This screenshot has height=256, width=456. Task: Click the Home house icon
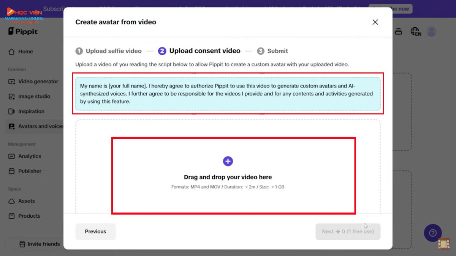pos(12,52)
